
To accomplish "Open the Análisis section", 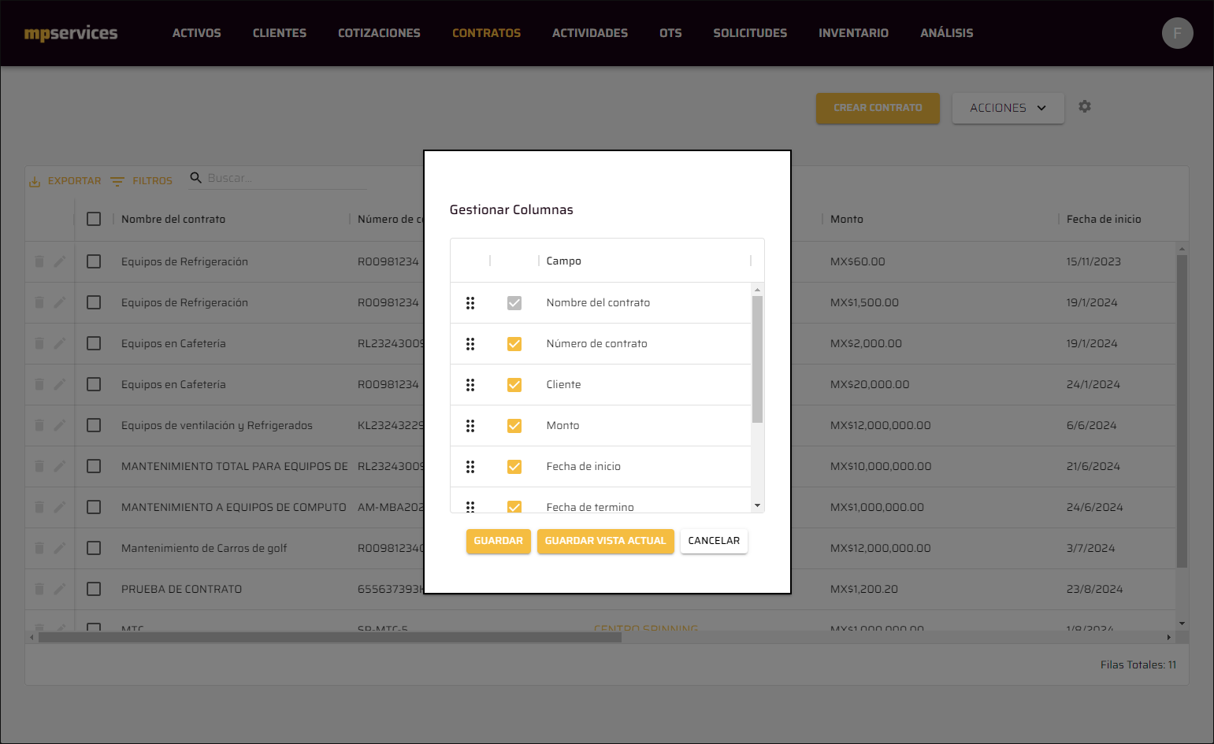I will (x=947, y=33).
